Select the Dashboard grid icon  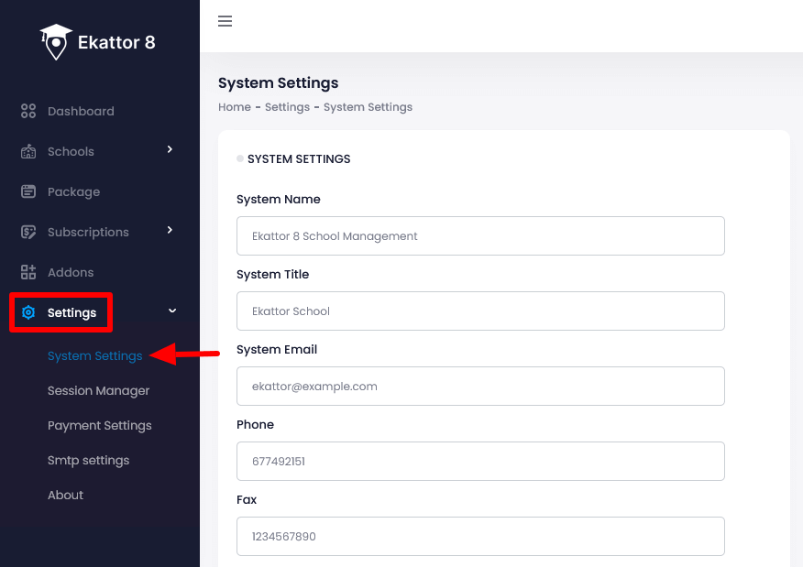[x=28, y=111]
